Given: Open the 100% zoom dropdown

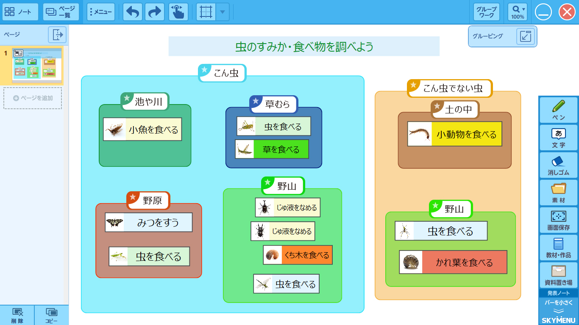Looking at the screenshot, I should (x=518, y=12).
